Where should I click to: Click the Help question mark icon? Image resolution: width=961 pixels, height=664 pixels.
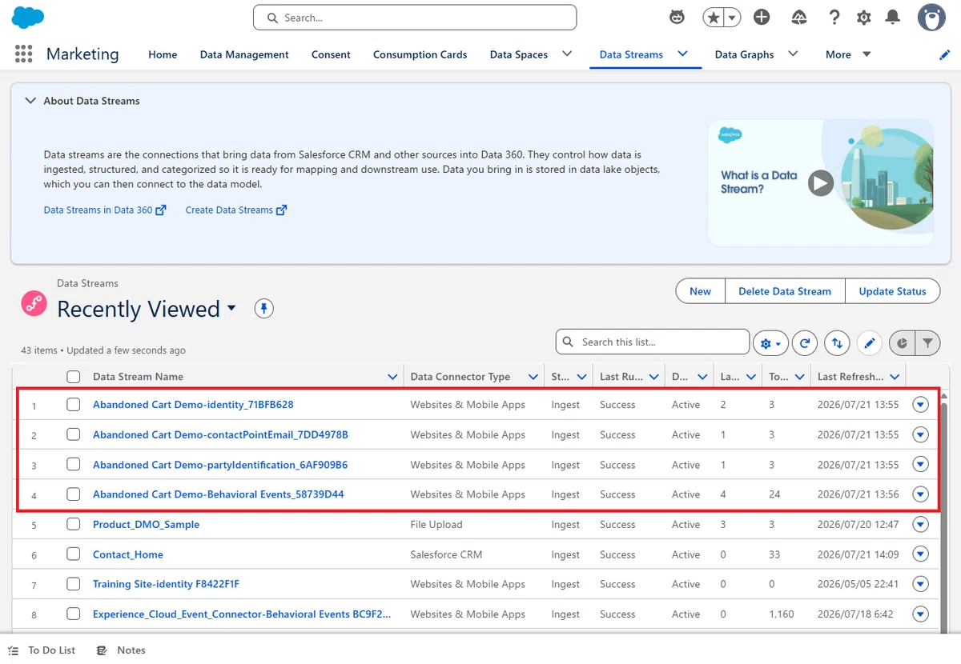(x=834, y=18)
